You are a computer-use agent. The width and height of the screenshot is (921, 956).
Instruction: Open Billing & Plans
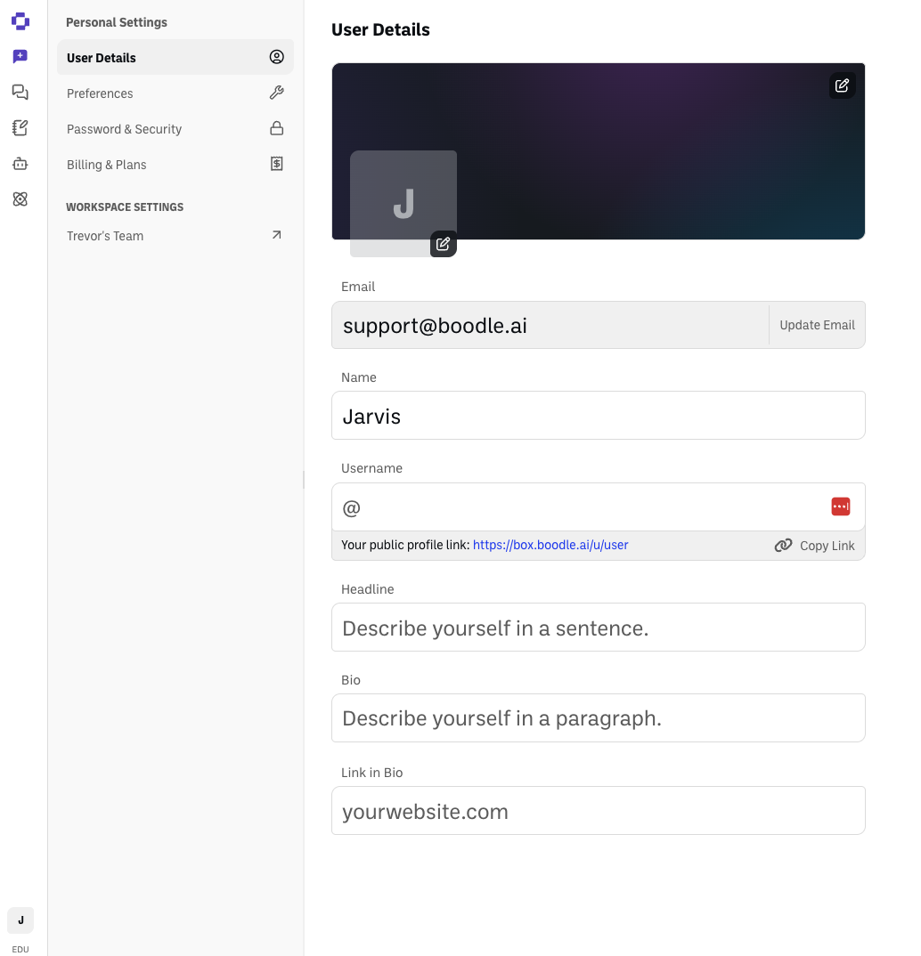tap(175, 165)
